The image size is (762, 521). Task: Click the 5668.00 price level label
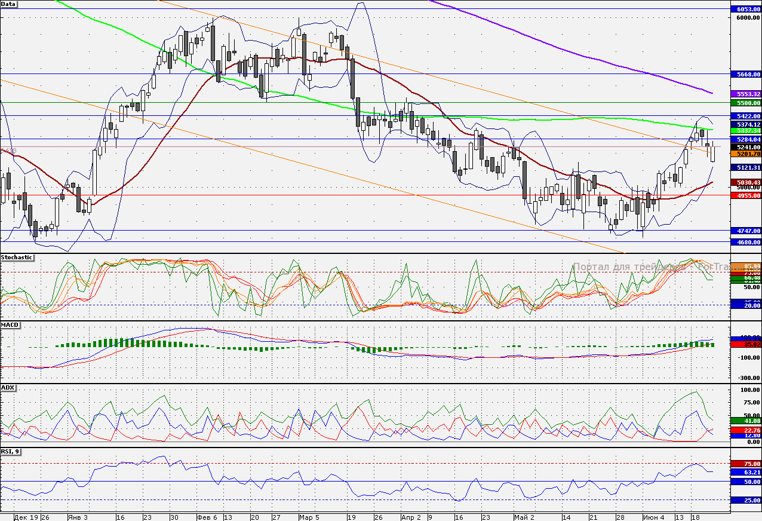746,75
